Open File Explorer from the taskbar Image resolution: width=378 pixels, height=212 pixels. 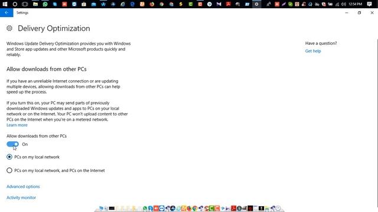click(35, 4)
